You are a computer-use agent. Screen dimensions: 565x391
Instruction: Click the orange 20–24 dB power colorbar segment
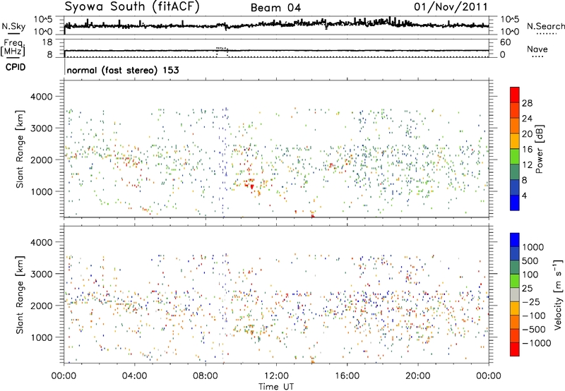click(515, 126)
